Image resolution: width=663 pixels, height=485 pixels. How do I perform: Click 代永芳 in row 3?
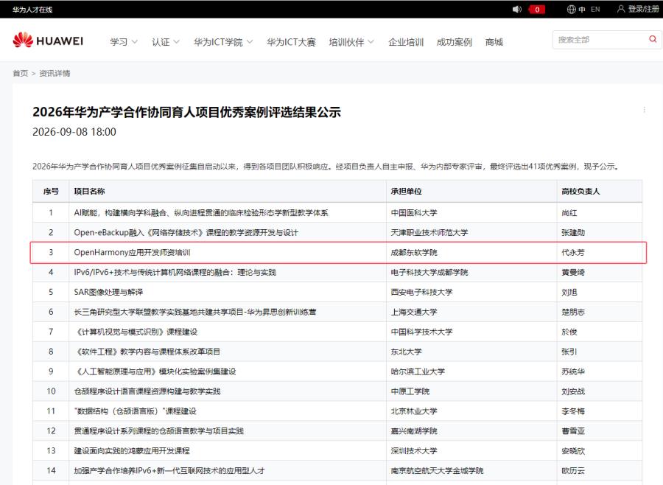[x=573, y=252]
